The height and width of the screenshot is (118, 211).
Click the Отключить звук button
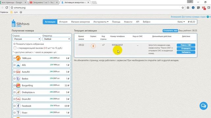(170, 30)
